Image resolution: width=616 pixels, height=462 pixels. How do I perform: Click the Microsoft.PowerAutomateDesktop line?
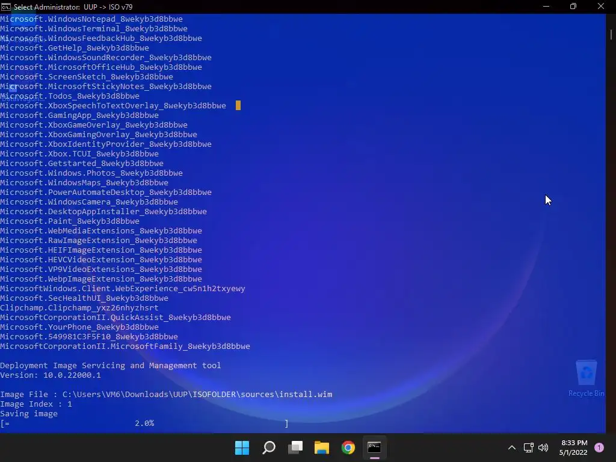pos(106,192)
